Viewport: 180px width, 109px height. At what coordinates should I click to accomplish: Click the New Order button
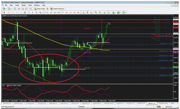pos(40,9)
